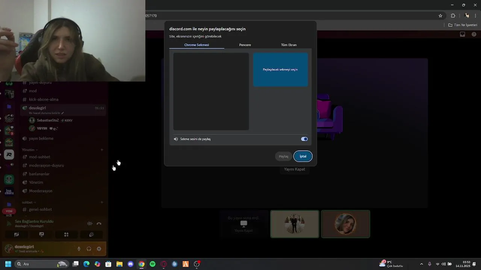The image size is (481, 270).
Task: Open Discord help question icon
Action: pyautogui.click(x=474, y=34)
